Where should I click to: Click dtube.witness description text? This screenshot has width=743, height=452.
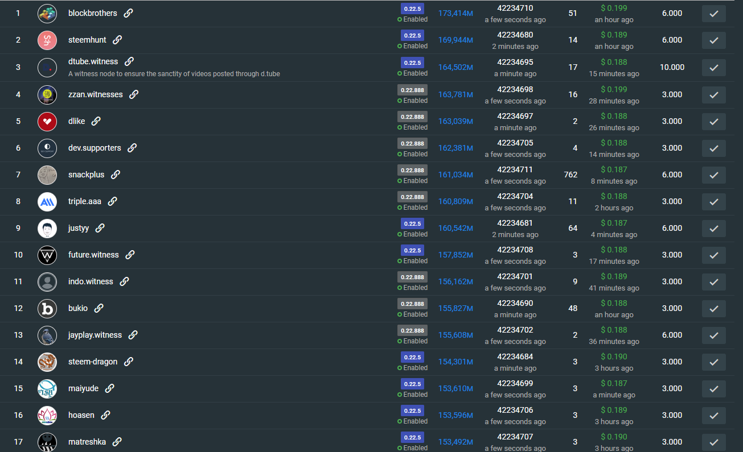174,74
